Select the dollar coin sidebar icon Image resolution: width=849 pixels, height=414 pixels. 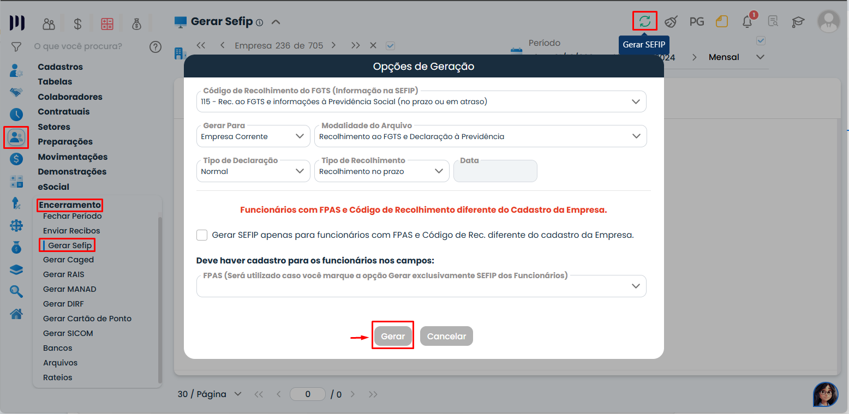tap(16, 159)
